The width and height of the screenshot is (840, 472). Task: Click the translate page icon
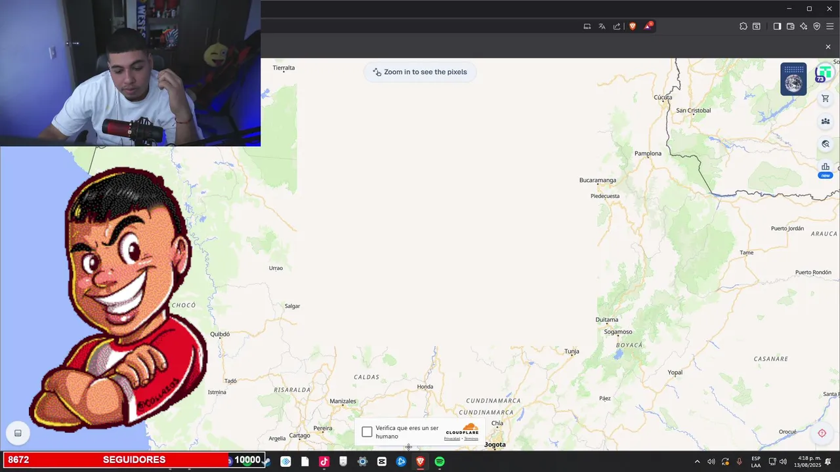602,26
